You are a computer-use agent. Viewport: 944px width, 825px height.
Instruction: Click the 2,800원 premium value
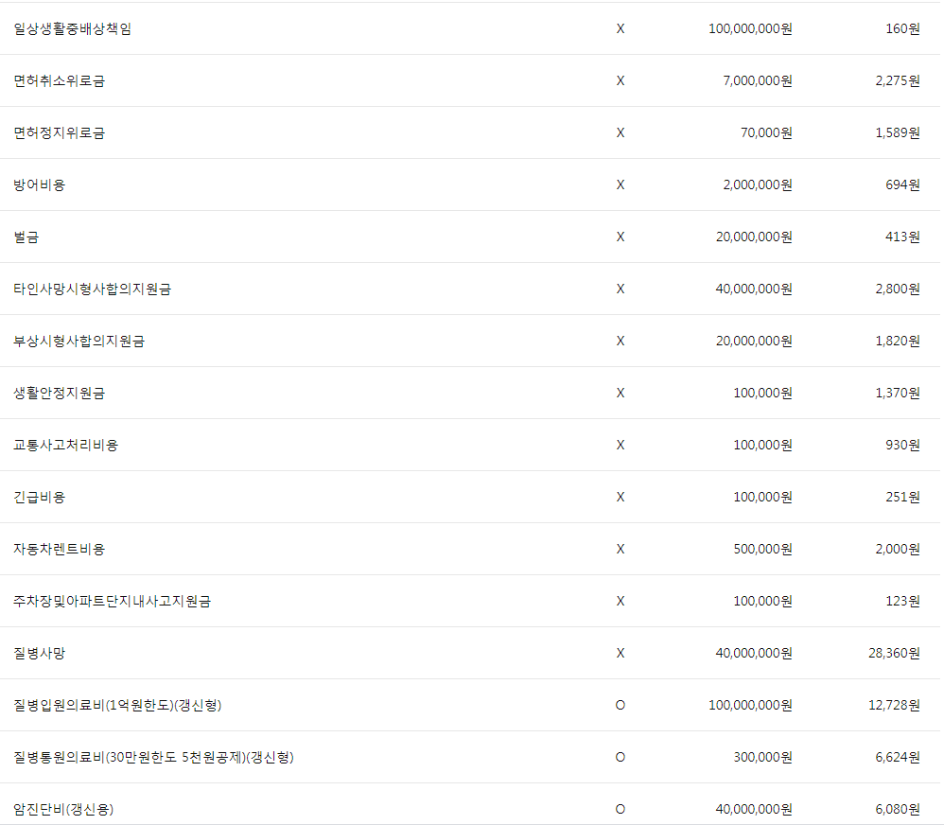coord(898,290)
